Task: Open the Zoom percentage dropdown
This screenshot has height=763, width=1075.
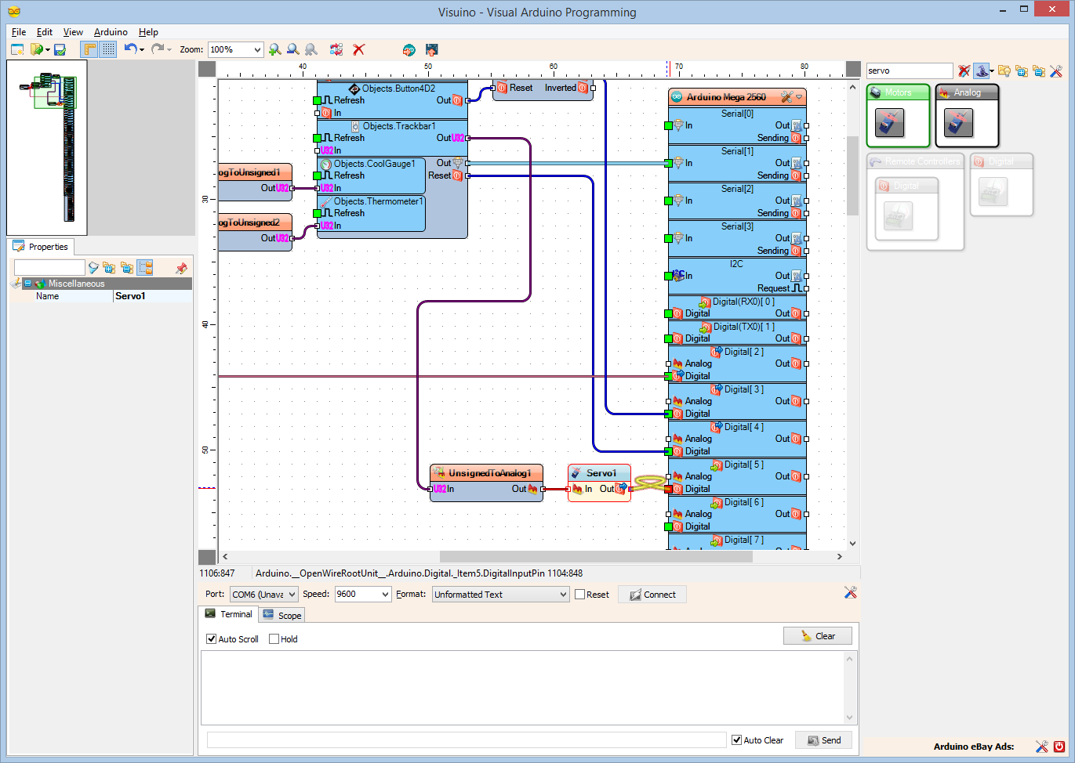Action: click(256, 49)
